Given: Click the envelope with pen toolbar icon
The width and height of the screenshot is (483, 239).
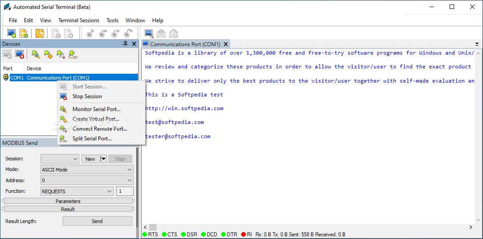Looking at the screenshot, I should pos(174,33).
